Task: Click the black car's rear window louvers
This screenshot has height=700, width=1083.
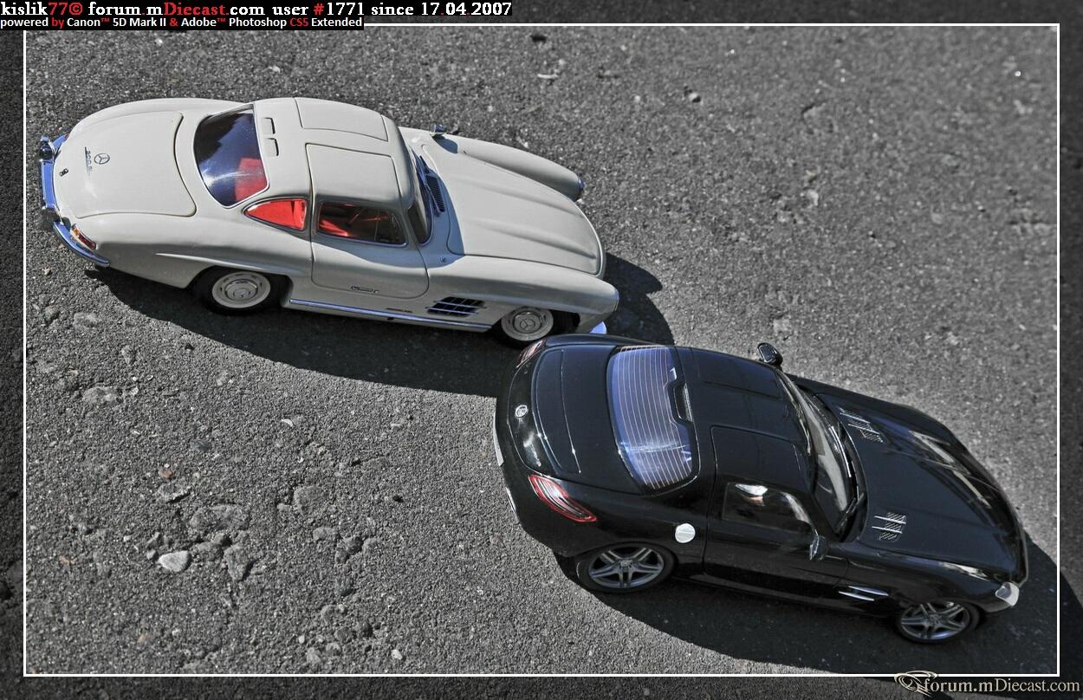Action: (652, 416)
